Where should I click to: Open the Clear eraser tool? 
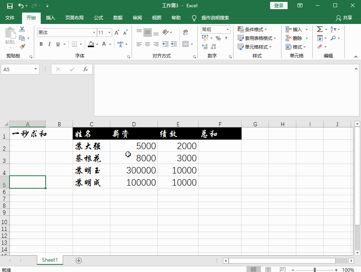320,47
